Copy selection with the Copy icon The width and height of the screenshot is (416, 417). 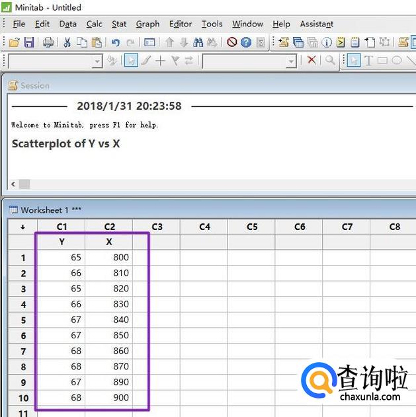click(x=82, y=42)
